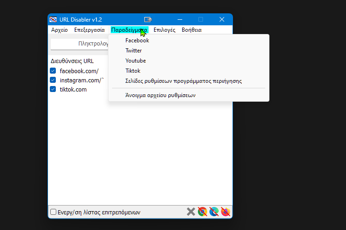The width and height of the screenshot is (346, 230).
Task: Click the gray X remove icon at bottom
Action: coord(191,212)
